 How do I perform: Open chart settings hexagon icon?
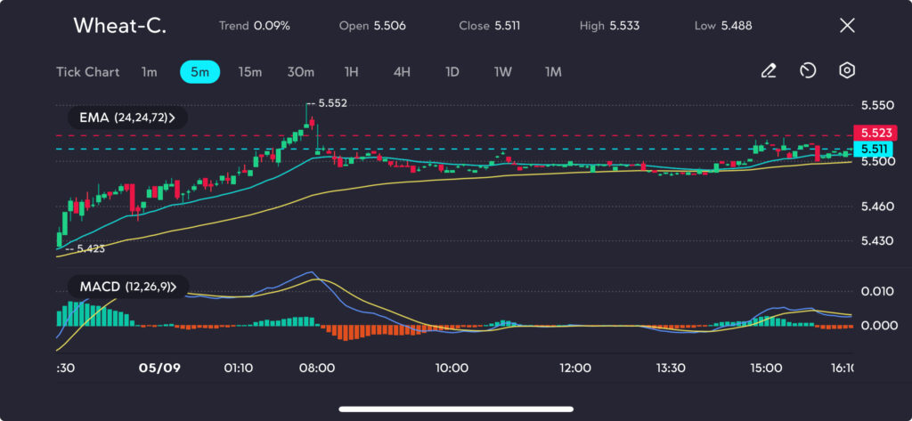point(847,71)
